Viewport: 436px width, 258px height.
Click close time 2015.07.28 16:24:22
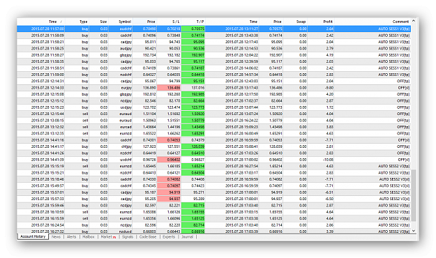pos(241,121)
